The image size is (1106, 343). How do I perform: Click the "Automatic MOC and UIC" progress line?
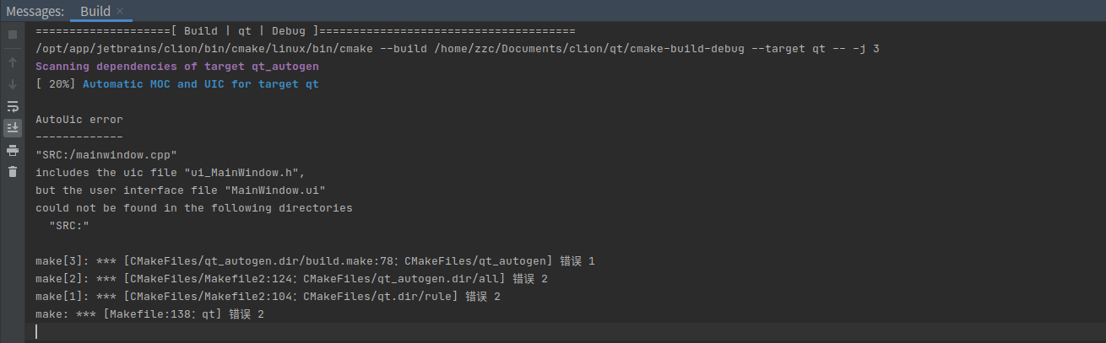pyautogui.click(x=177, y=84)
